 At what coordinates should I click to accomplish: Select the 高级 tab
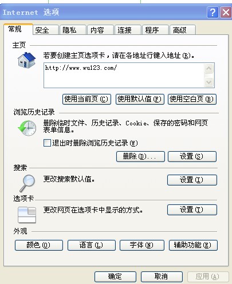tap(182, 30)
